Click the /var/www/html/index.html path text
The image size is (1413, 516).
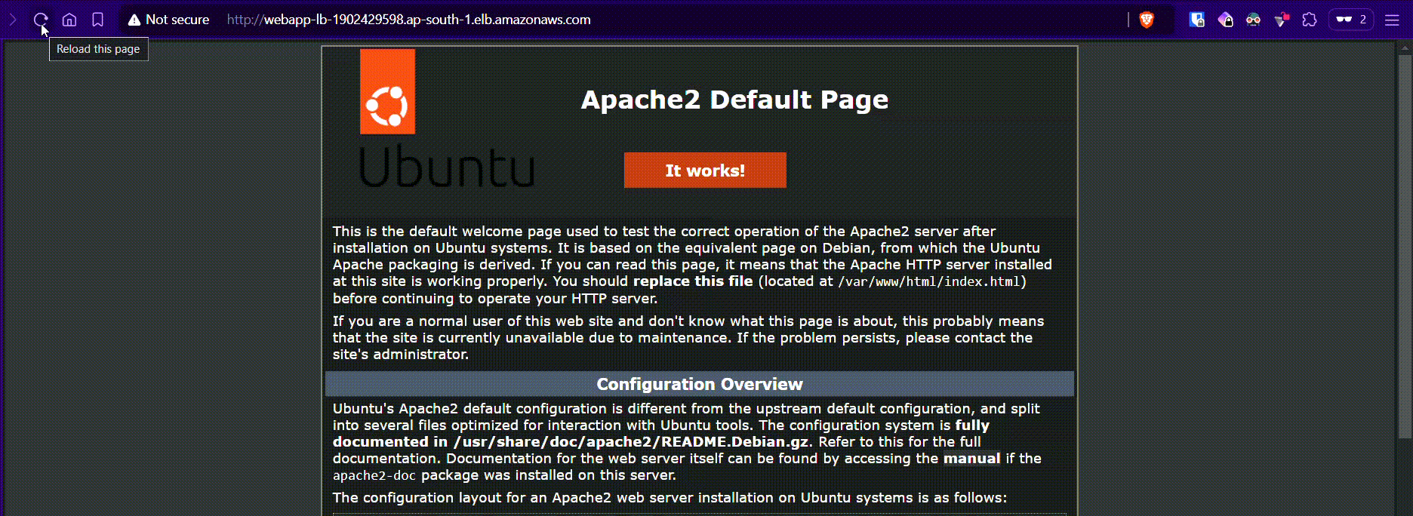pos(929,281)
